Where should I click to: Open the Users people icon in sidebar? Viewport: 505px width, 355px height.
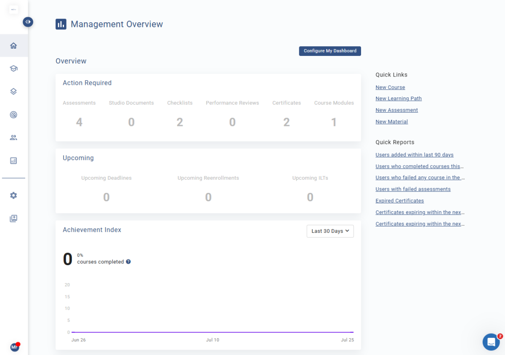[x=13, y=137]
